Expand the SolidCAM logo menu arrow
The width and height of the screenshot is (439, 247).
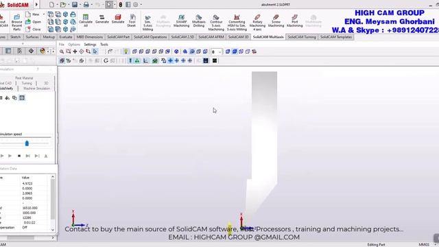(x=36, y=5)
